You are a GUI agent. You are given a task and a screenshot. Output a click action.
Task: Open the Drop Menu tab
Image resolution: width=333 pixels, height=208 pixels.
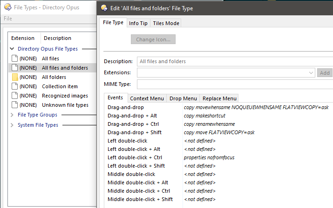coord(183,98)
